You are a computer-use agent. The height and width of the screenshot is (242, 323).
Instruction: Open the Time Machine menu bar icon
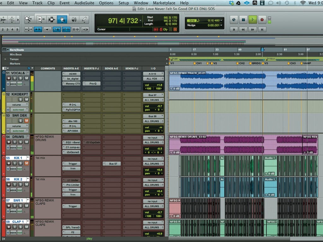point(286,3)
